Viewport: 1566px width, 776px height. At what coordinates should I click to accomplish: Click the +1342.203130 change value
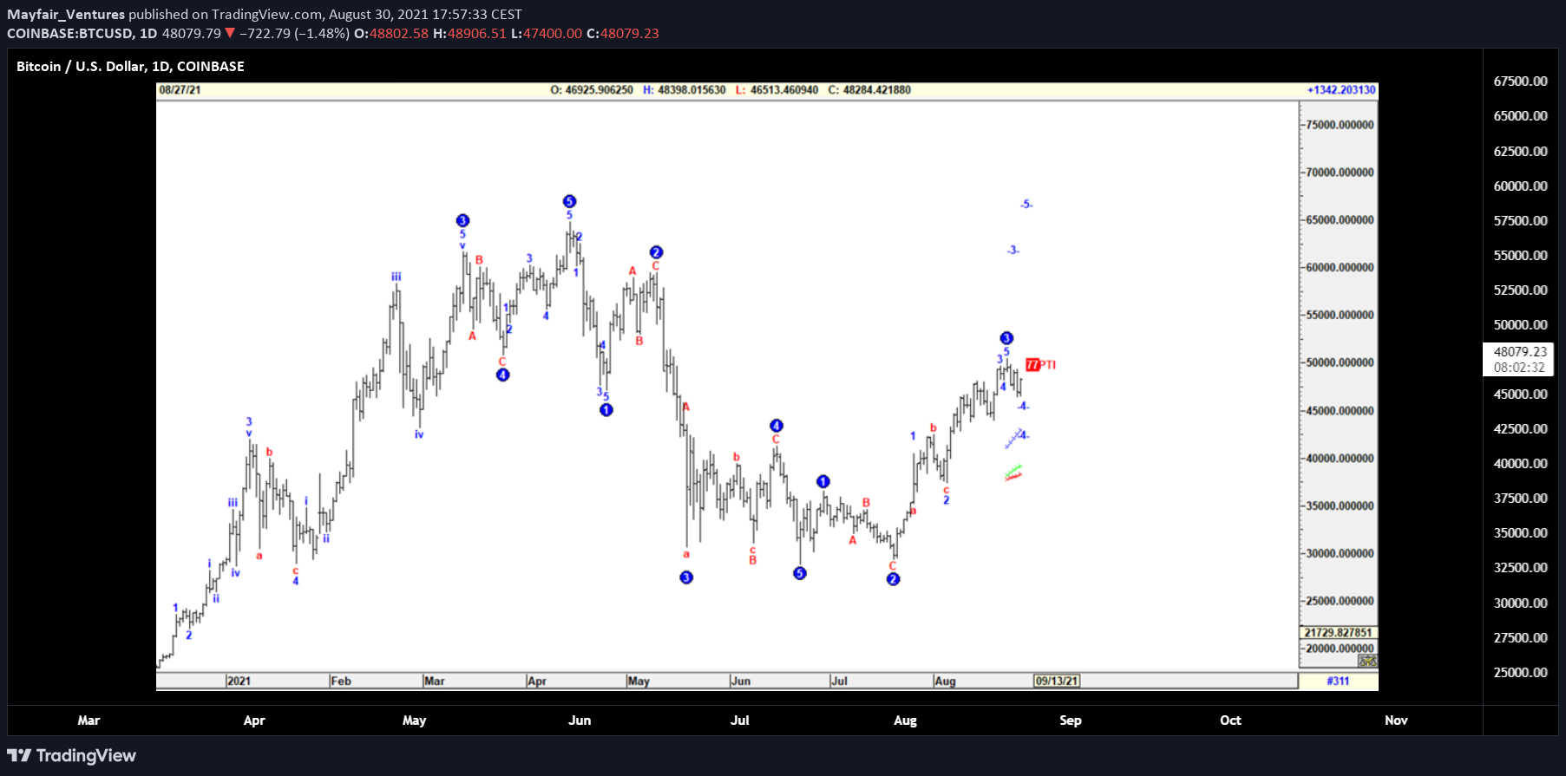click(1341, 90)
